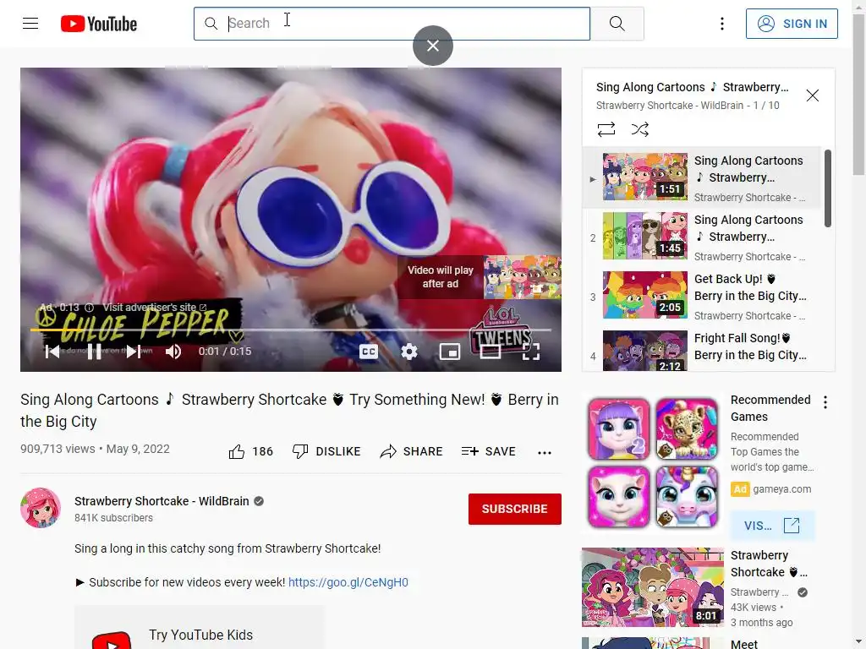This screenshot has width=866, height=649.
Task: Open gameya.com ad link
Action: point(782,489)
